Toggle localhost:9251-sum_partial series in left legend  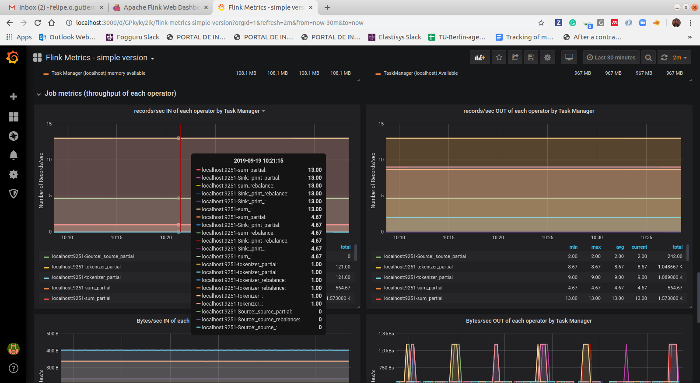click(81, 288)
